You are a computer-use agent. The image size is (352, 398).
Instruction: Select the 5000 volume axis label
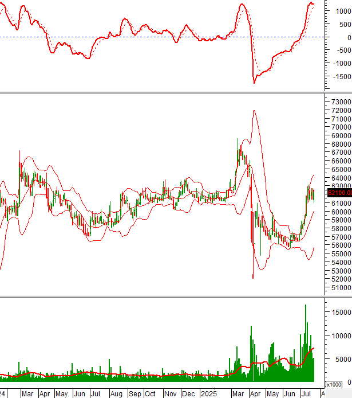(343, 360)
